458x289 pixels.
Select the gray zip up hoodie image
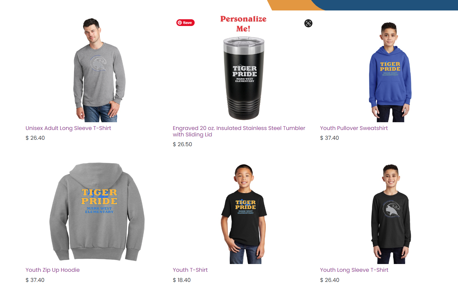pos(97,211)
